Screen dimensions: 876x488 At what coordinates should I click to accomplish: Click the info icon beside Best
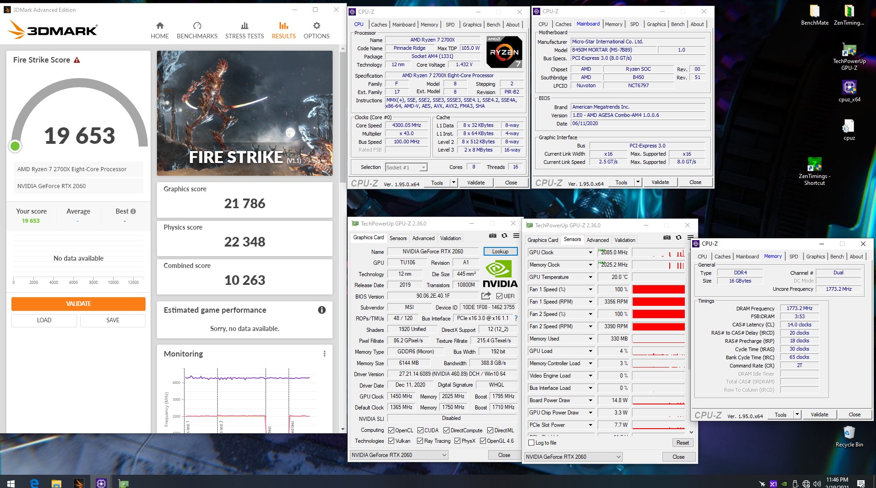point(133,211)
